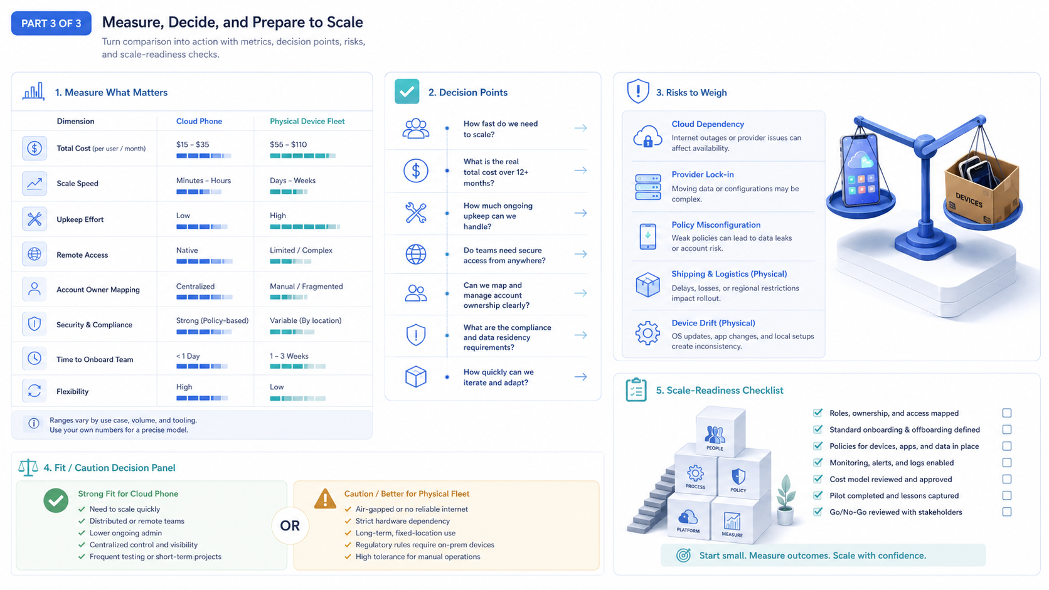1049x590 pixels.
Task: Select the Cloud Phone column header
Action: click(x=199, y=122)
